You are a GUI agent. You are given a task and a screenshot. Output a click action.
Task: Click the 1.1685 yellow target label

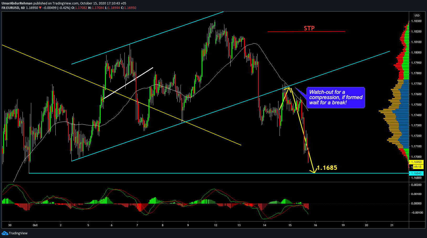(327, 168)
